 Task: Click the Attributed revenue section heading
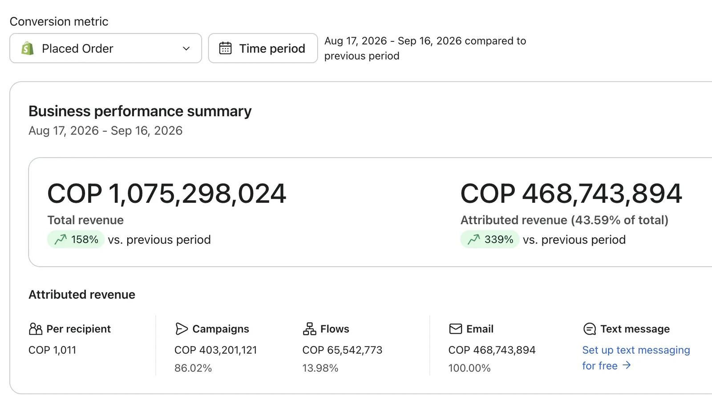pyautogui.click(x=82, y=295)
